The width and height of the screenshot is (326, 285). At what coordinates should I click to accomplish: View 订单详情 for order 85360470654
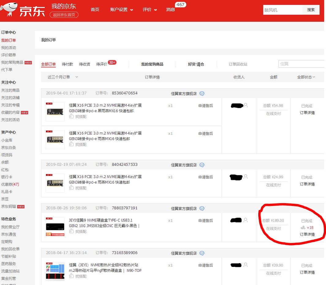click(x=307, y=113)
